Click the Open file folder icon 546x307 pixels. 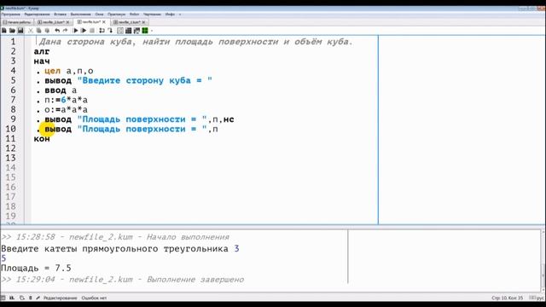coord(12,31)
